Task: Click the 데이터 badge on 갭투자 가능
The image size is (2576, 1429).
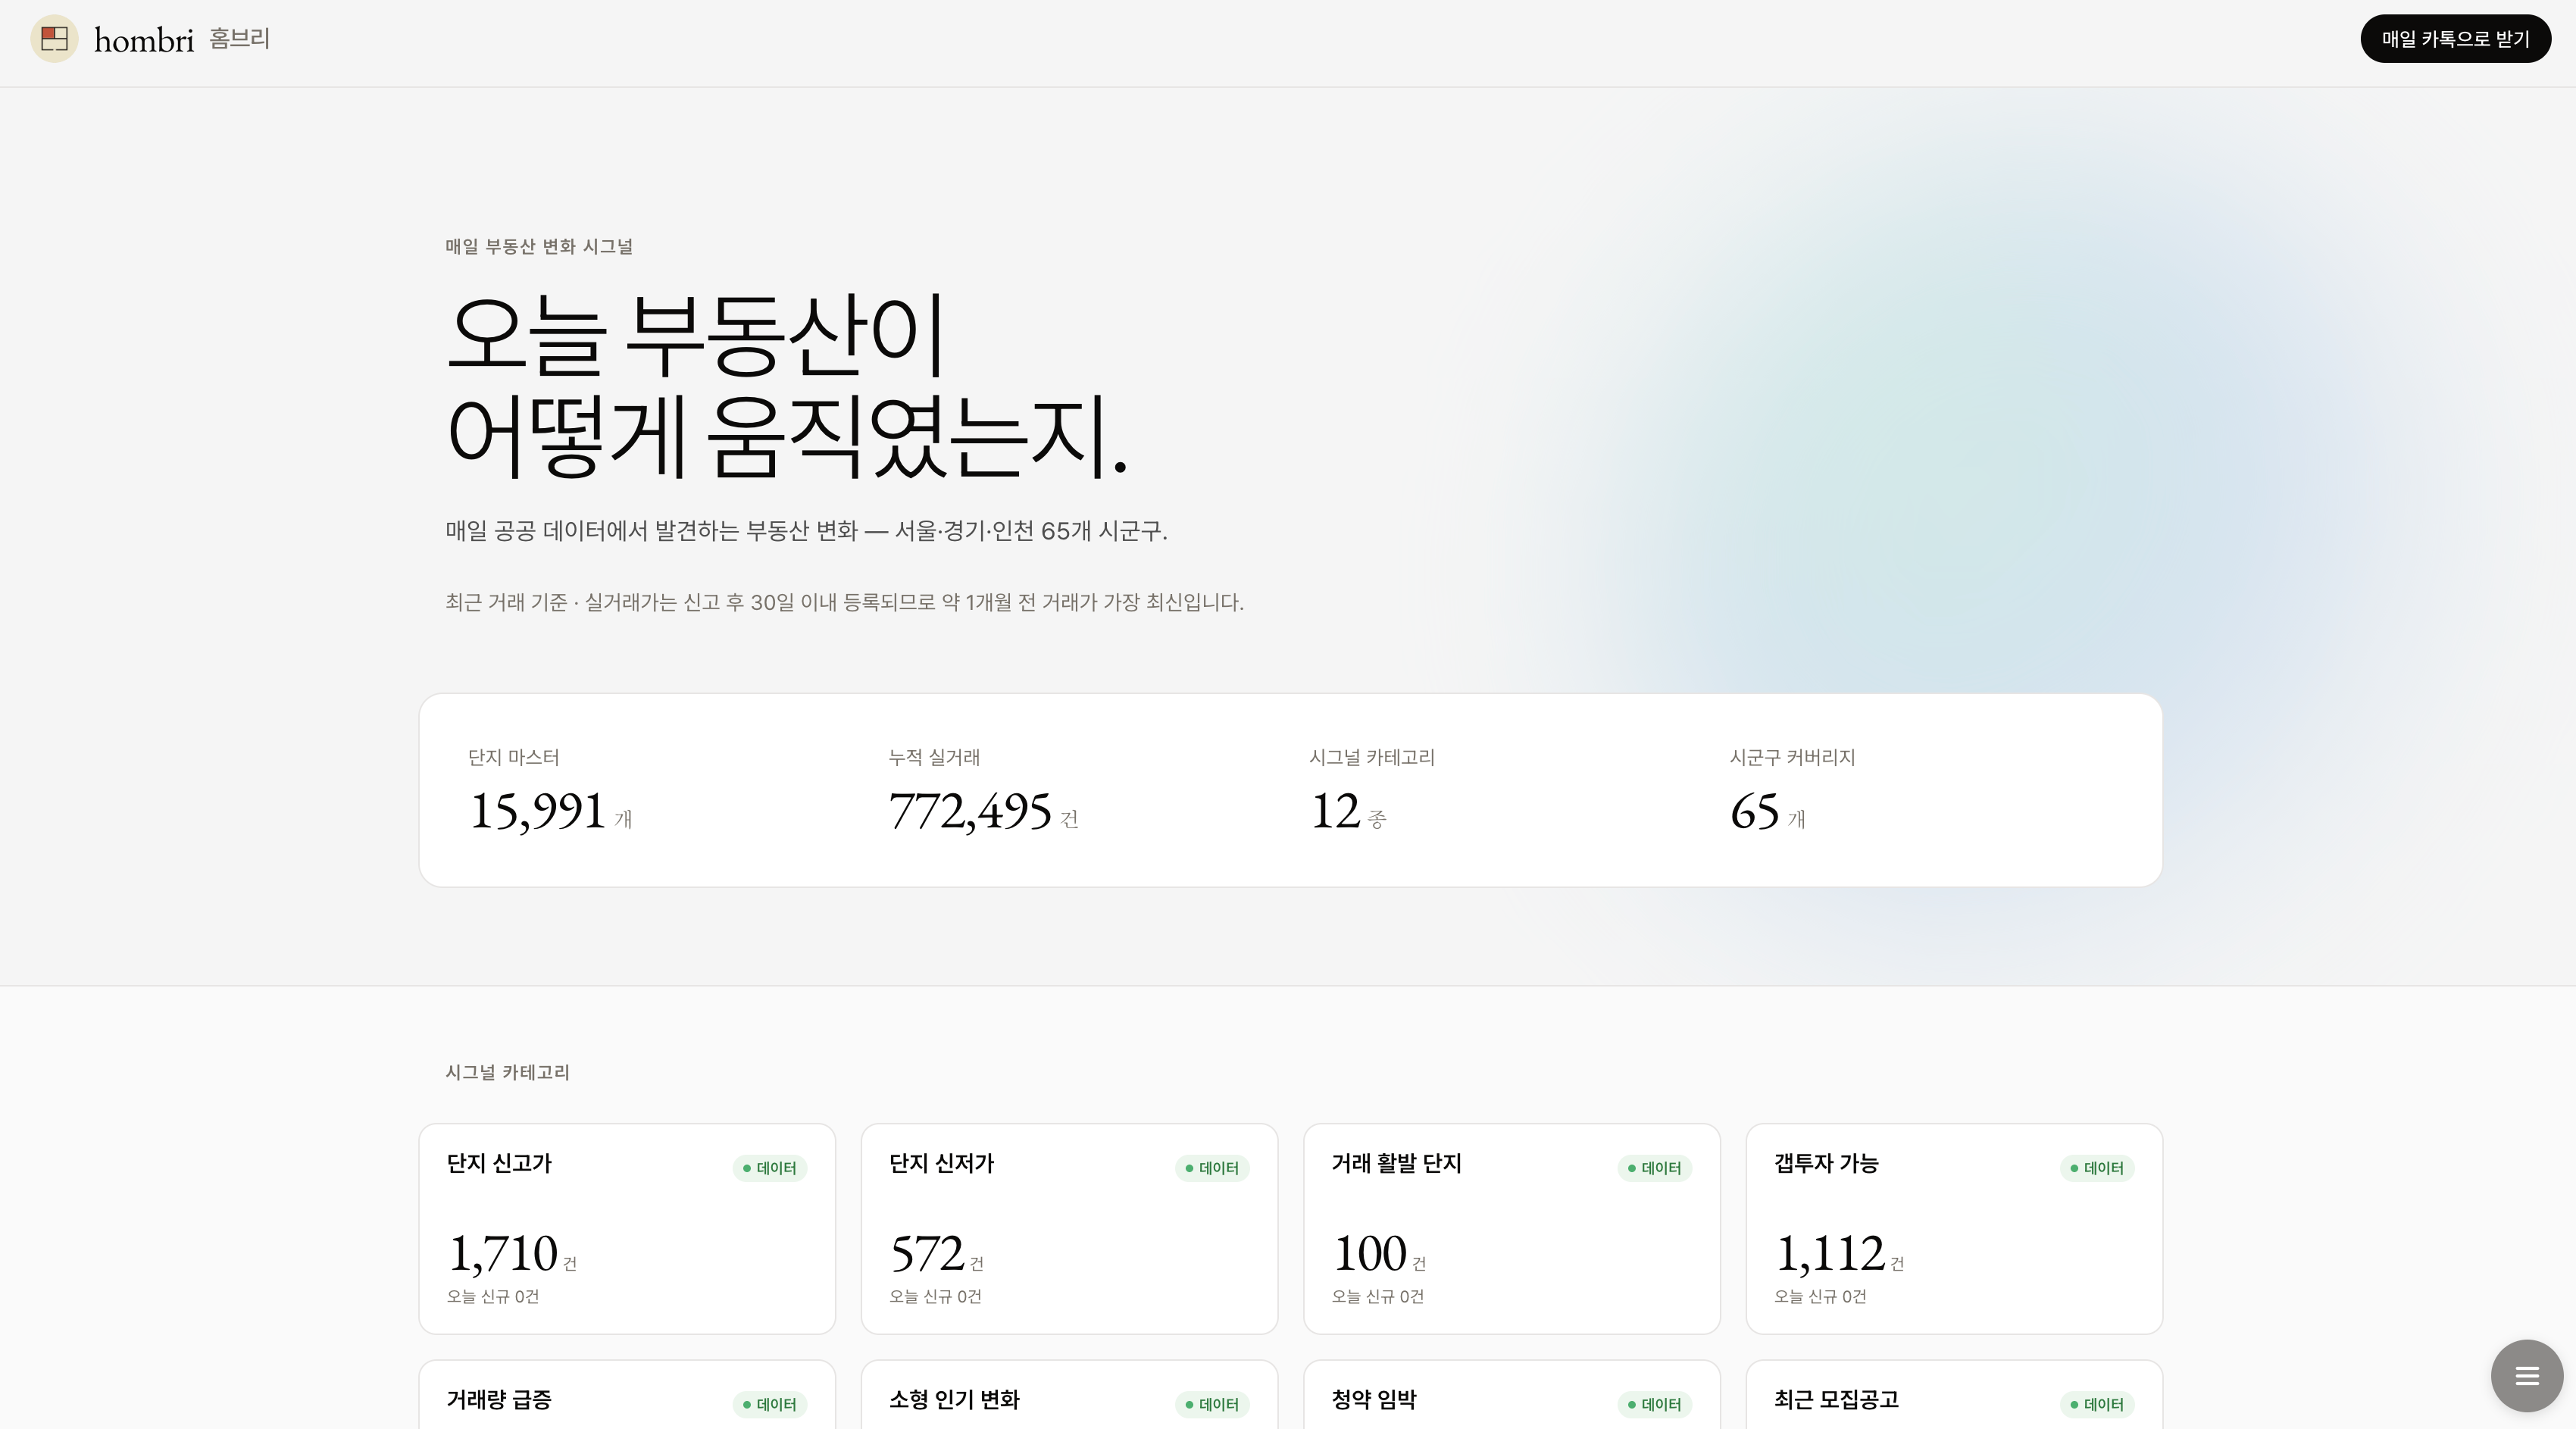Action: point(2097,1168)
